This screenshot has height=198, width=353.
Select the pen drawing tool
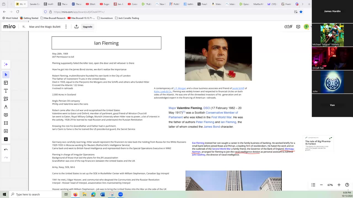(6, 107)
